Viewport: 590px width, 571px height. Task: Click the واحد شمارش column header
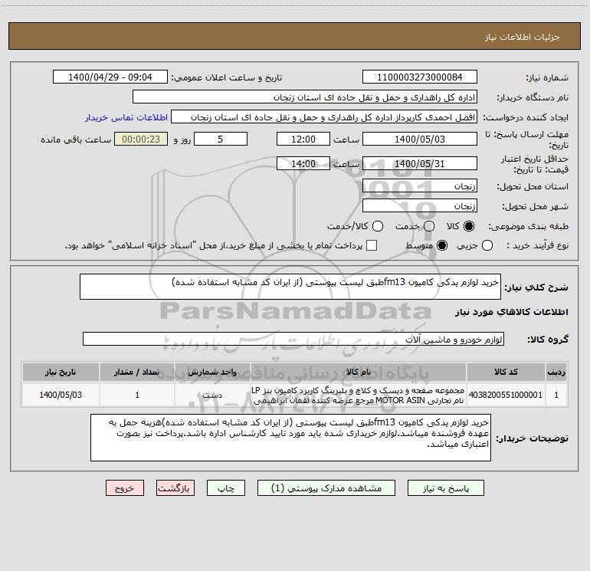[x=212, y=372]
